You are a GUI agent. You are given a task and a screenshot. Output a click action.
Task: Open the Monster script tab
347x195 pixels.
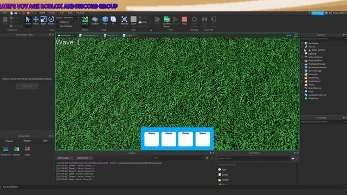111,35
